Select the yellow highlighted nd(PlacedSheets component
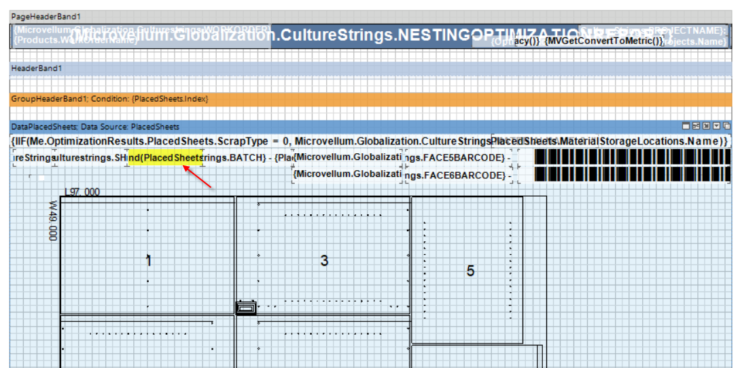 click(166, 158)
